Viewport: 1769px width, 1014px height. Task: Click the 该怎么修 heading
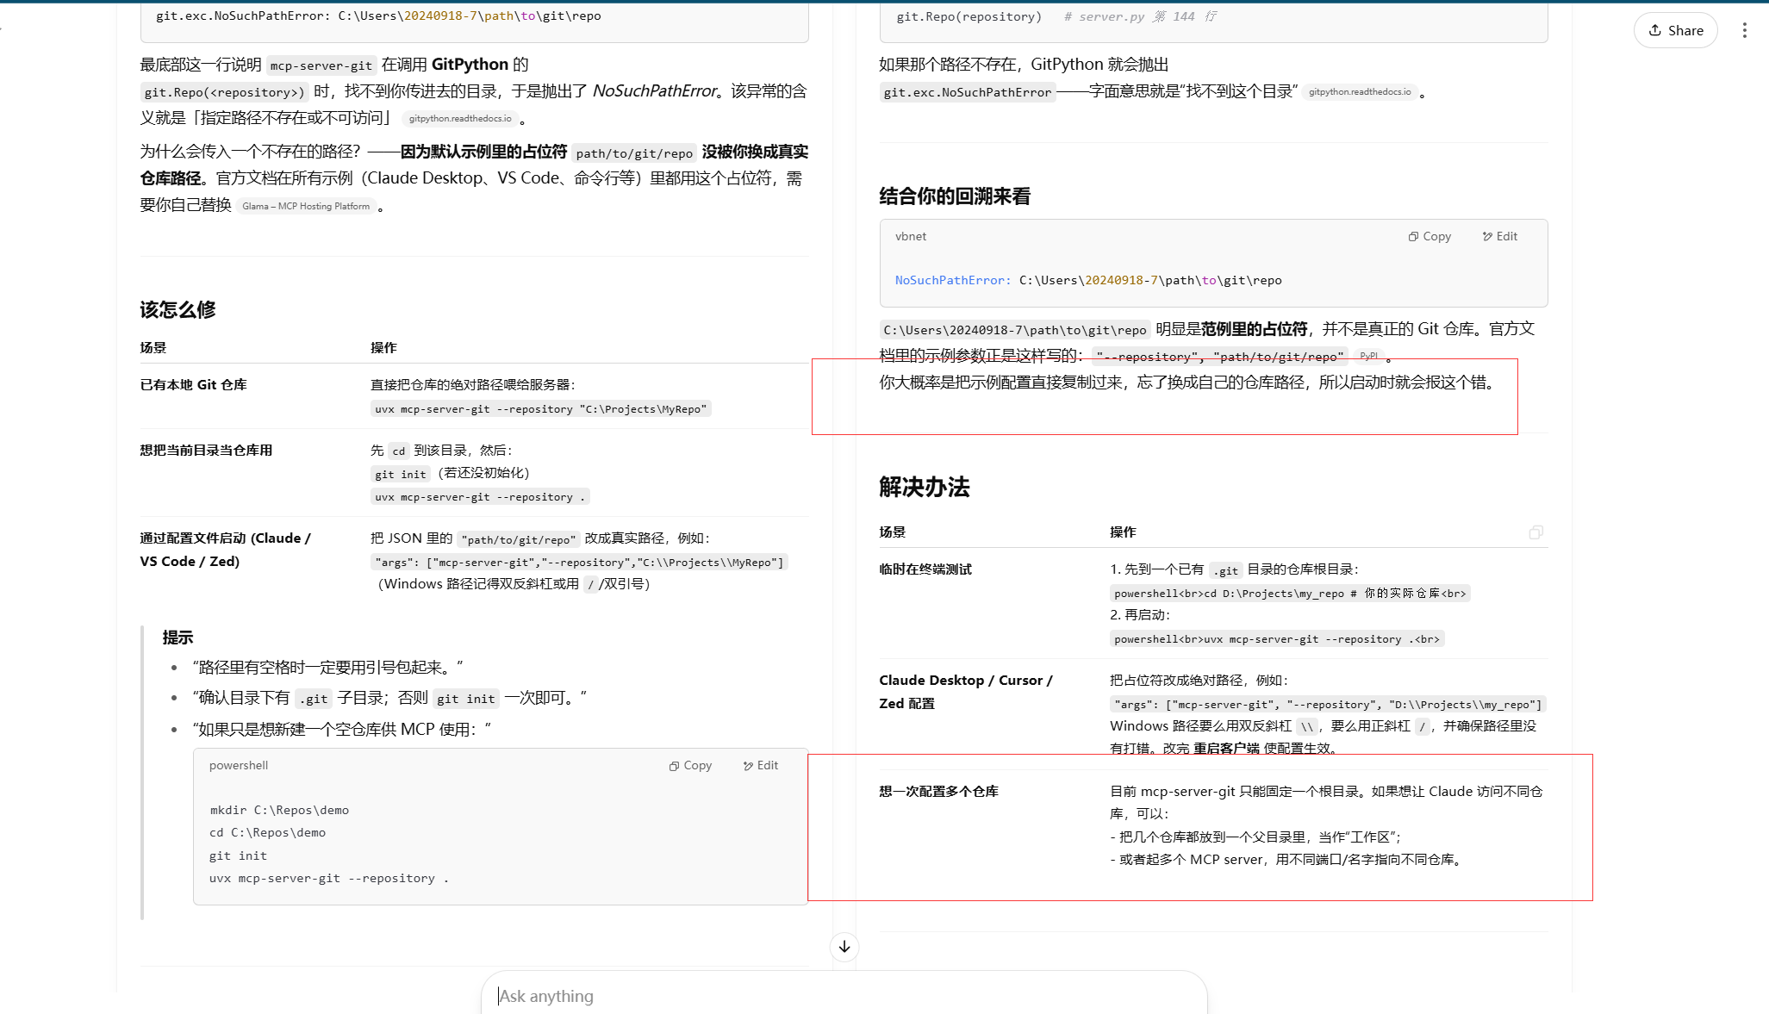pos(178,309)
